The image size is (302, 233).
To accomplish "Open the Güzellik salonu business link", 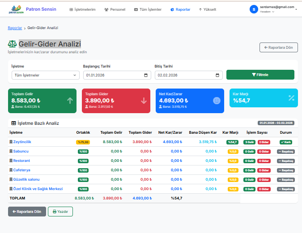I will [x=26, y=179].
